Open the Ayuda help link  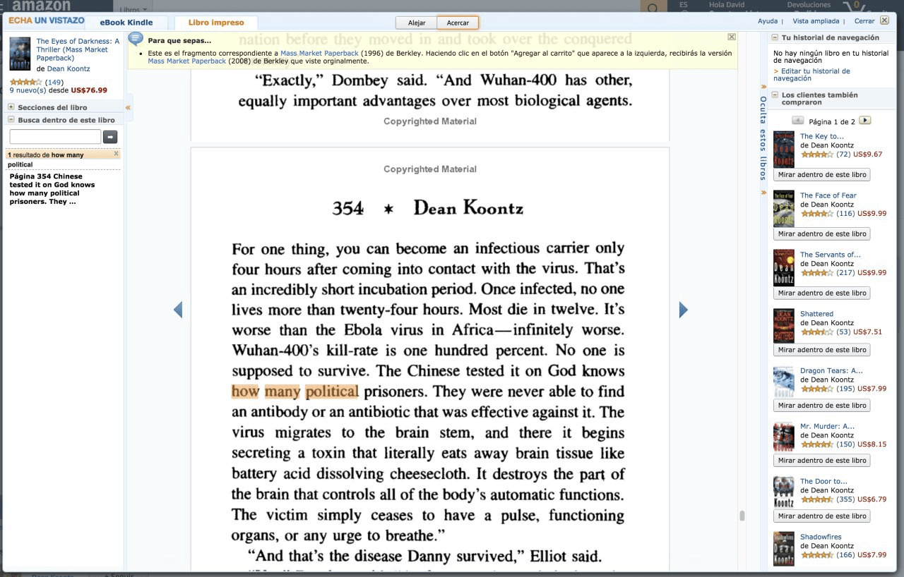coord(768,21)
